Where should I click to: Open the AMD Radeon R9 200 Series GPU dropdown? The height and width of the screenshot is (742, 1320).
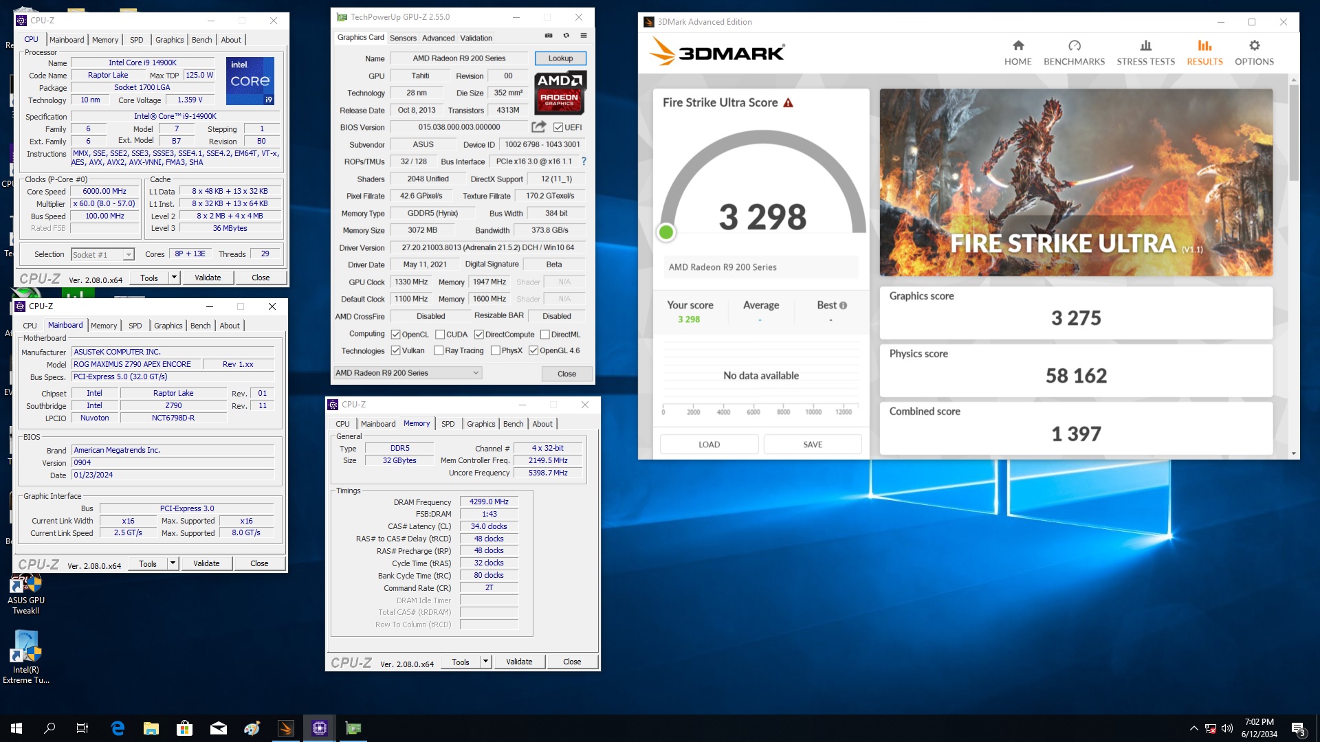pyautogui.click(x=407, y=373)
